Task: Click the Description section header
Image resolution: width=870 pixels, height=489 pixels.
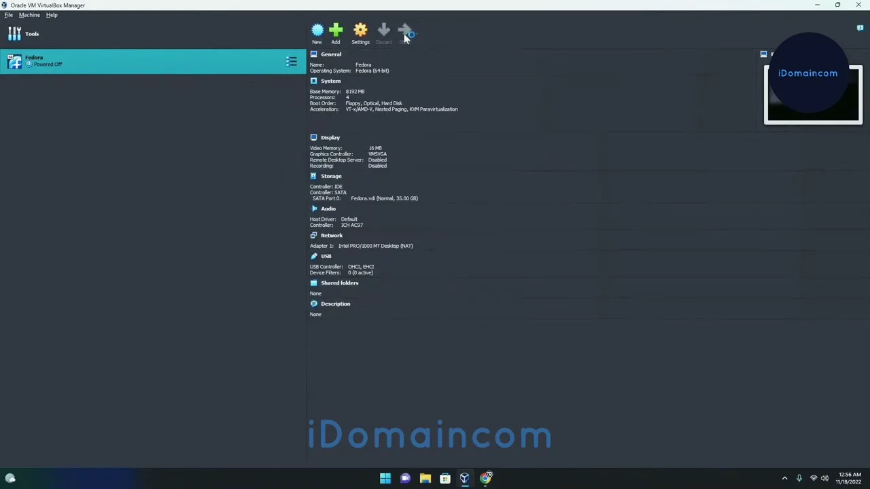Action: (336, 304)
